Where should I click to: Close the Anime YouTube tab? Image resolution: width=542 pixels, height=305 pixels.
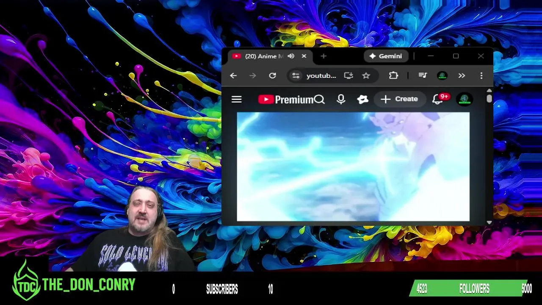[304, 56]
